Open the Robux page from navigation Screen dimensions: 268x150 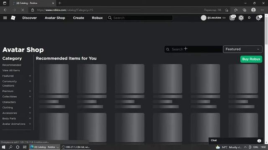[x=97, y=18]
